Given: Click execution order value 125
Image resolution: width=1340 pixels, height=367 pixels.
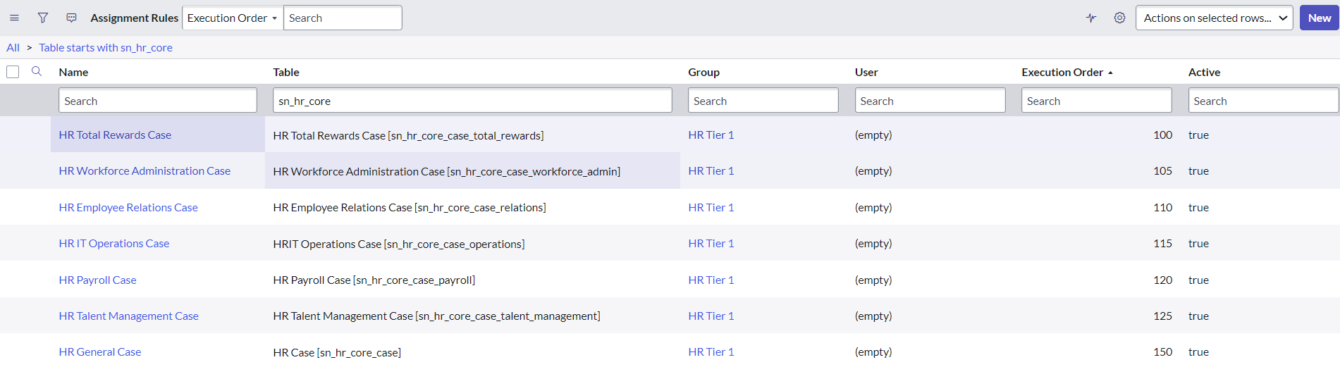Looking at the screenshot, I should click(1162, 316).
